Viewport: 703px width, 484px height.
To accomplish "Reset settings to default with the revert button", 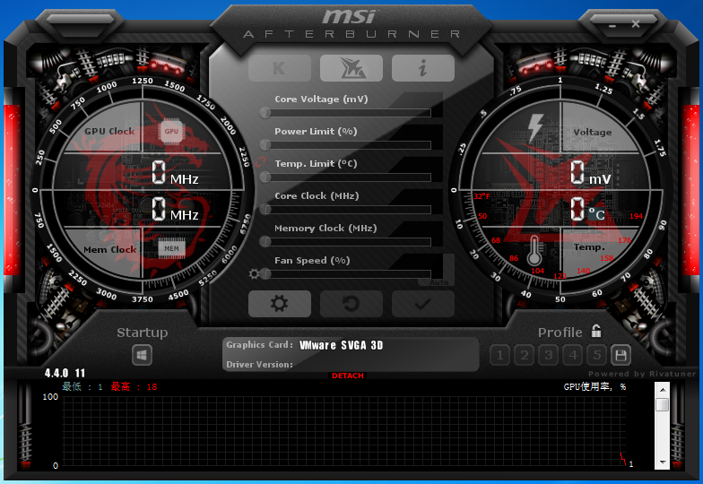I will click(351, 304).
